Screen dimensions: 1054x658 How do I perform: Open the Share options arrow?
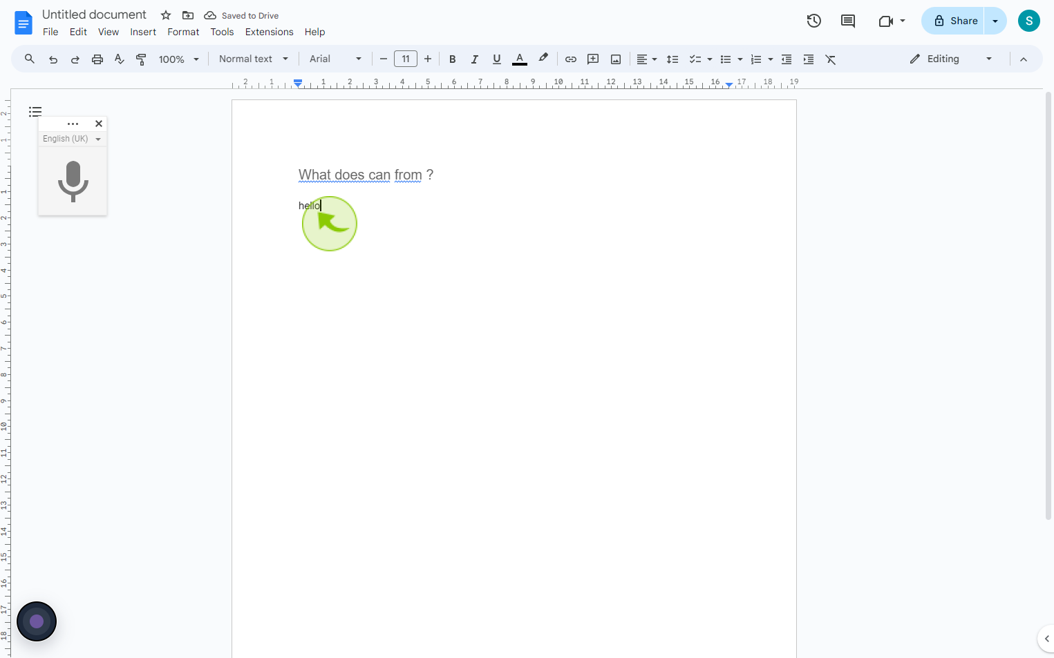point(995,21)
